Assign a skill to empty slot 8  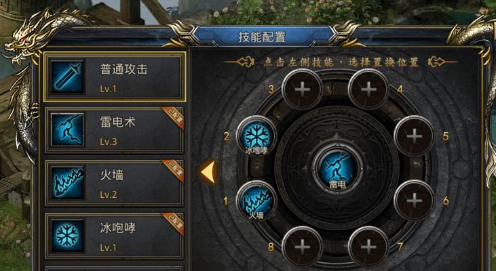(302, 247)
